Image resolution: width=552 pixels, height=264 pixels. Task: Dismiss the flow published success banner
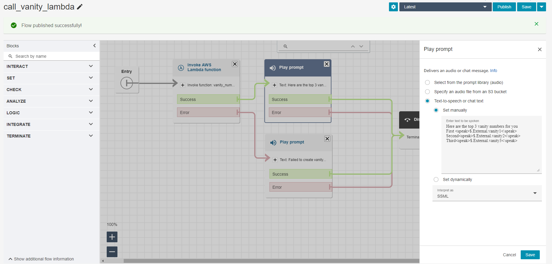point(537,24)
